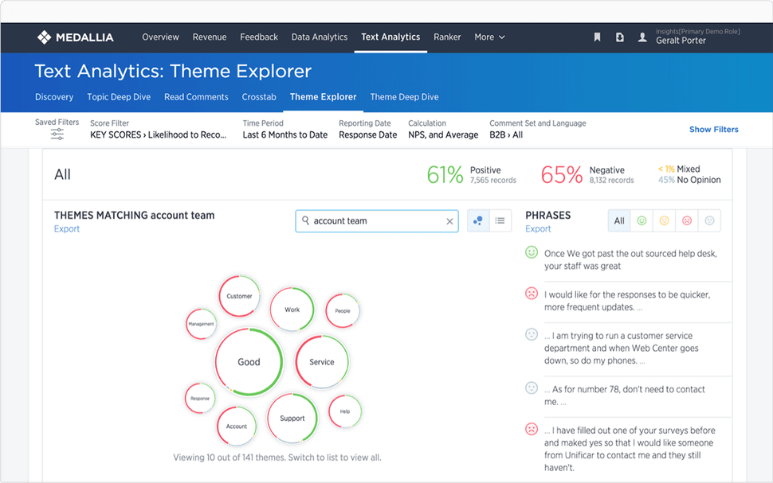The width and height of the screenshot is (773, 483).
Task: Open the Time Period filter dropdown
Action: [284, 134]
